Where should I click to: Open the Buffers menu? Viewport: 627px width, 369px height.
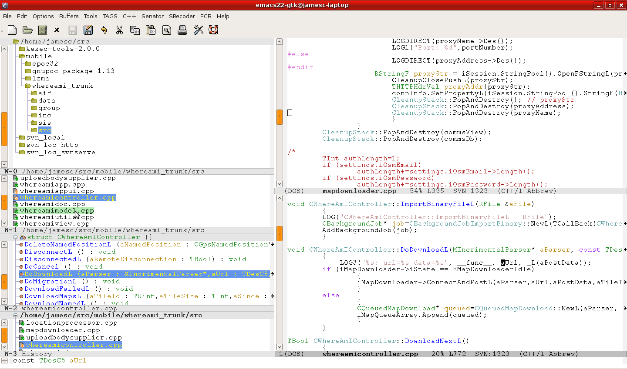point(69,16)
